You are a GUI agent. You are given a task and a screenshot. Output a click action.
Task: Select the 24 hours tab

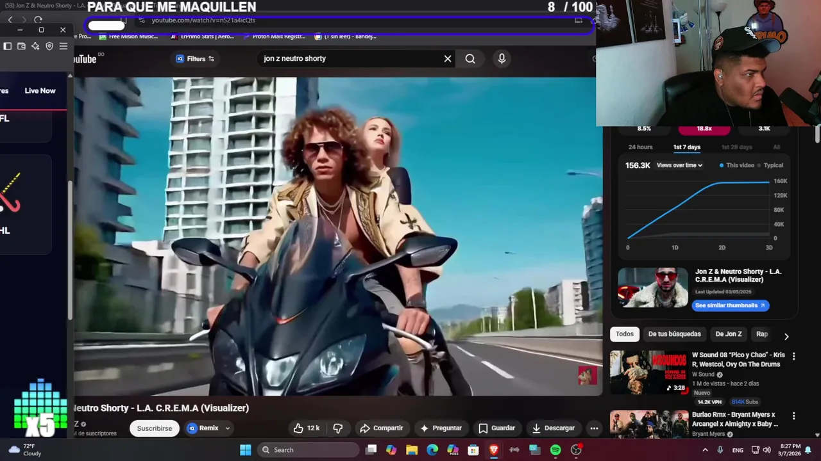point(640,147)
